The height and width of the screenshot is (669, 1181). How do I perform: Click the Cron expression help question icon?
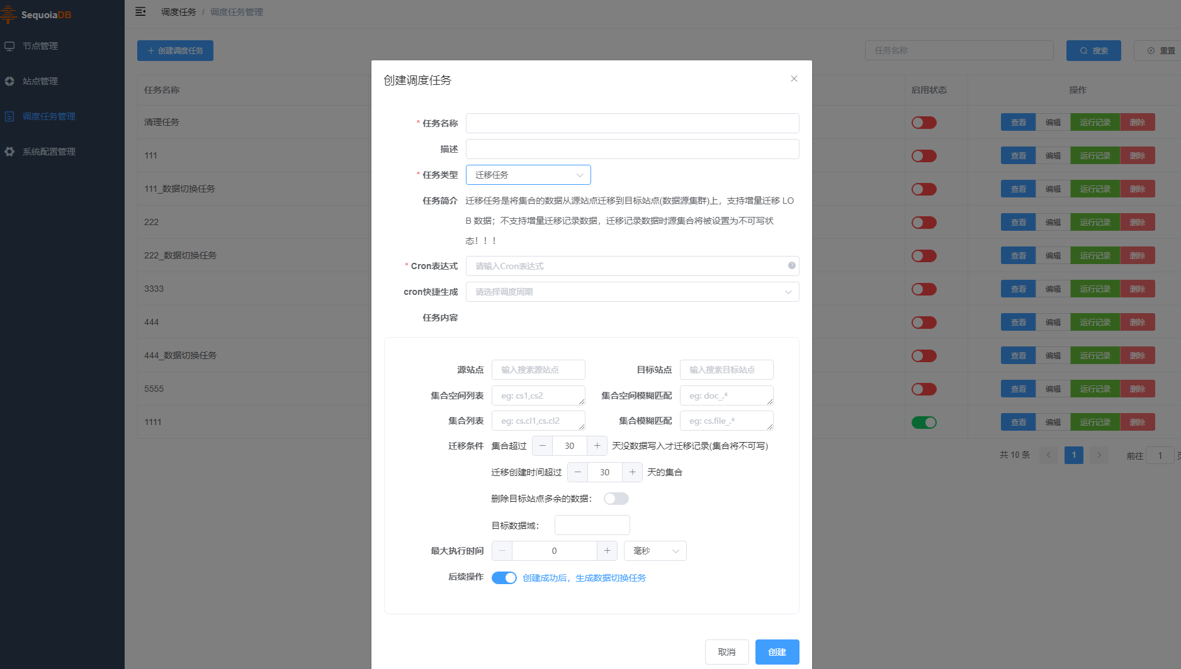tap(791, 265)
